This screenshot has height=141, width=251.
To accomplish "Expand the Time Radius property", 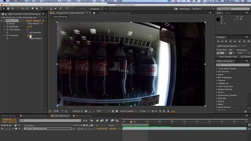I will (4, 30).
